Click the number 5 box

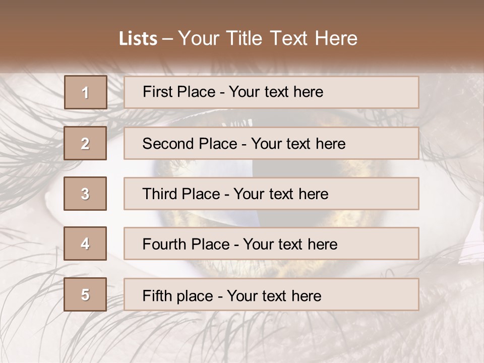pyautogui.click(x=85, y=294)
